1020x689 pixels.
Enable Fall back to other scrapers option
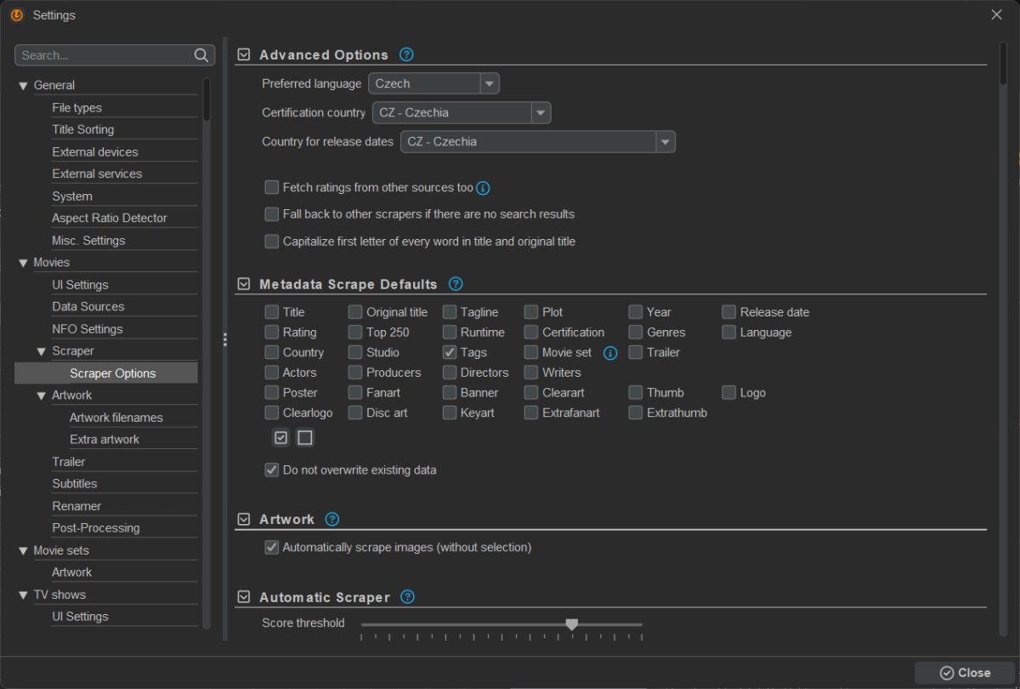click(272, 214)
